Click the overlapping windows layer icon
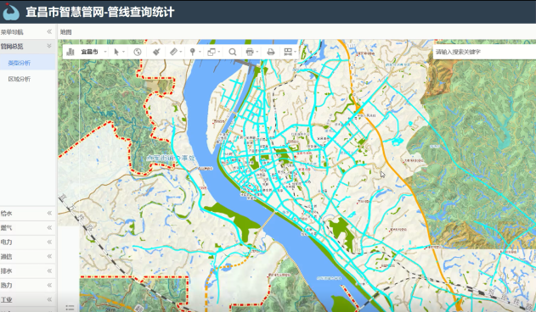This screenshot has width=536, height=312. (x=212, y=52)
